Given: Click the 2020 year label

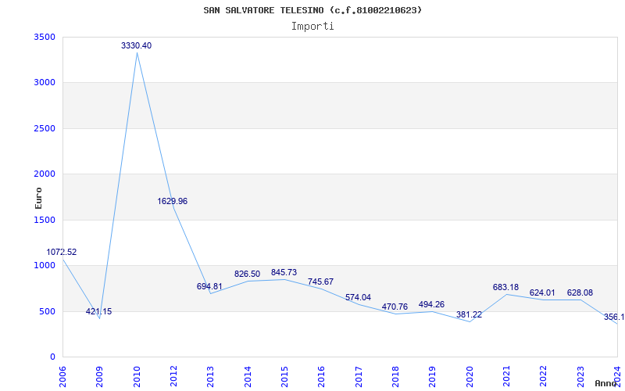Looking at the screenshot, I should click(470, 377).
